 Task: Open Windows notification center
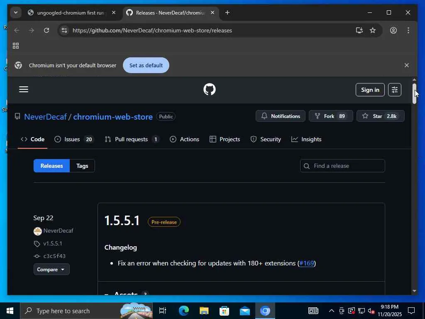[411, 311]
